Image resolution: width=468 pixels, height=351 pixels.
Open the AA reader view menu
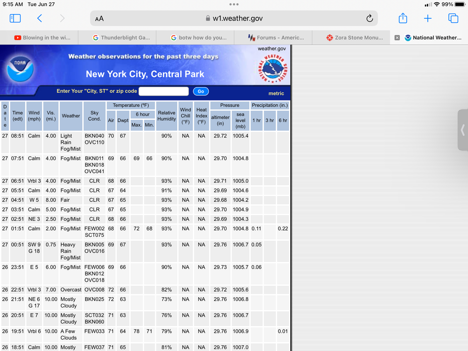99,19
